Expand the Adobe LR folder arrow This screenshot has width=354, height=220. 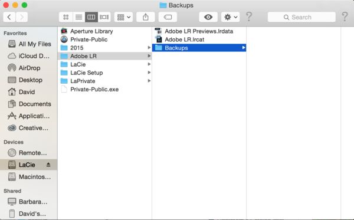point(149,55)
